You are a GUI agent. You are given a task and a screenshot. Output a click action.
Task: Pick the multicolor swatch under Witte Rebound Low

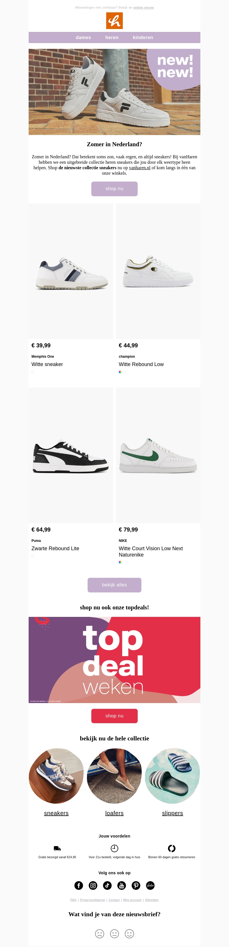click(120, 372)
